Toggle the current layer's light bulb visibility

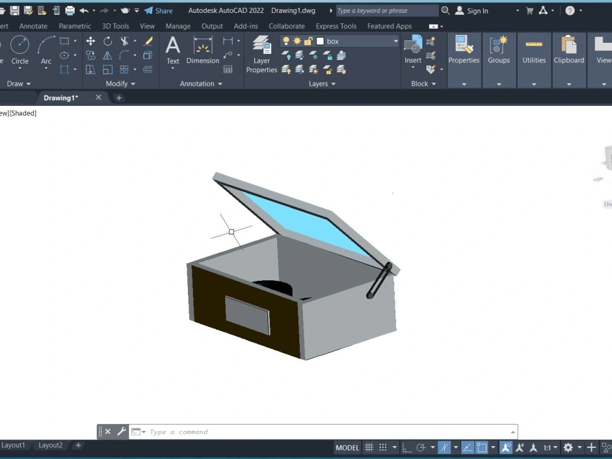pyautogui.click(x=286, y=40)
